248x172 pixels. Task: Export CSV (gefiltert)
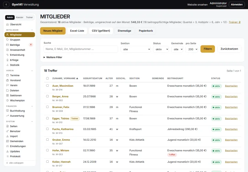(101, 31)
